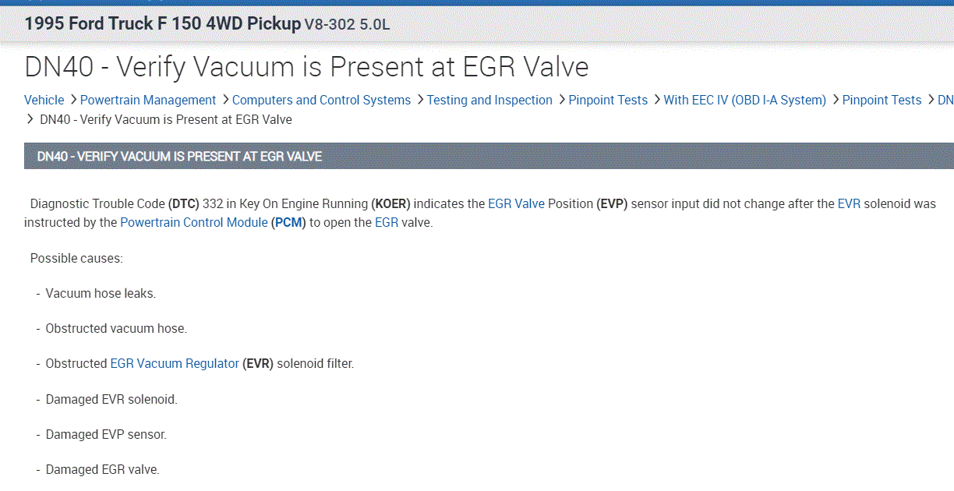Click the Vehicle breadcrumb link
This screenshot has width=954, height=491.
[x=44, y=100]
